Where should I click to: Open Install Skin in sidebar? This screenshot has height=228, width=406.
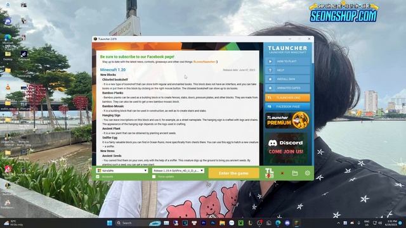(x=287, y=79)
